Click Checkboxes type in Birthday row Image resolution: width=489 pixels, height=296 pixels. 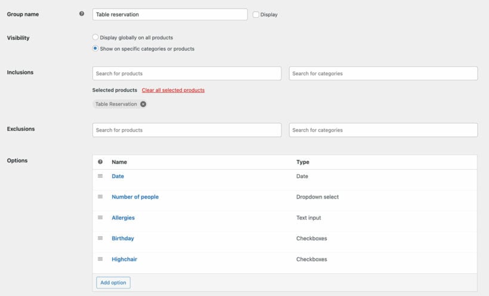coord(311,238)
